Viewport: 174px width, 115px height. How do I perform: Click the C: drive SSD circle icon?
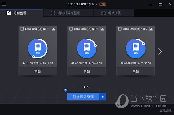(x=38, y=48)
